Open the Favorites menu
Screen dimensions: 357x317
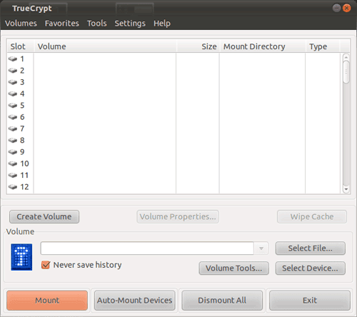tap(62, 24)
